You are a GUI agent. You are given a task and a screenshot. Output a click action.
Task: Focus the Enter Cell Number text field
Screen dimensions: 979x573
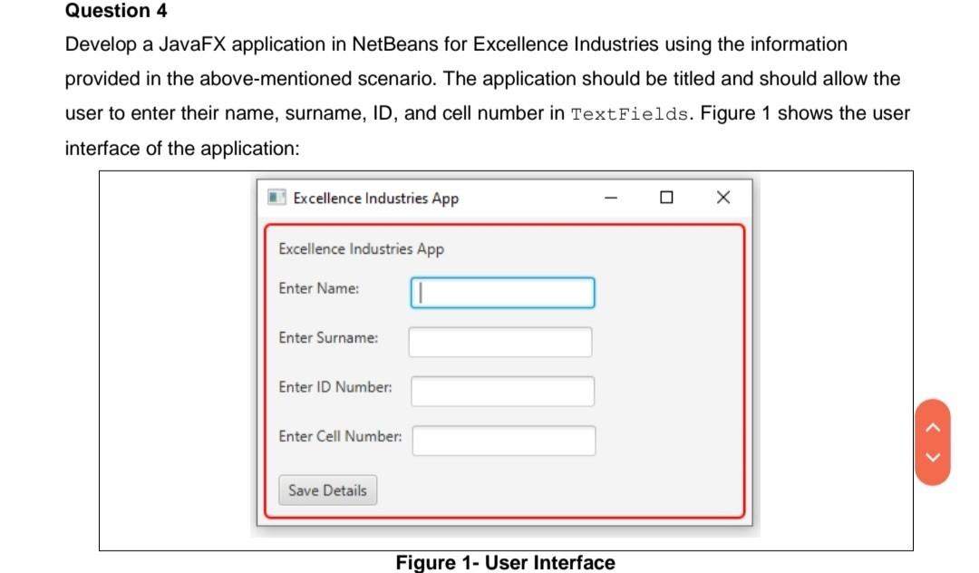(503, 441)
